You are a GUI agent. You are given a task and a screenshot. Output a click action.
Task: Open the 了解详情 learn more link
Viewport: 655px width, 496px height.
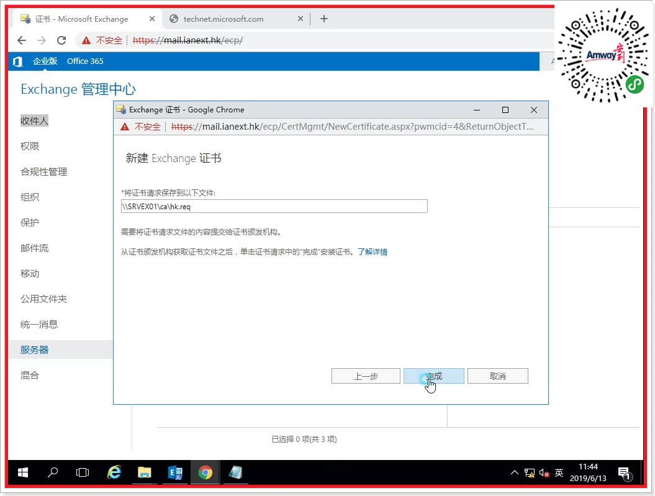point(372,252)
